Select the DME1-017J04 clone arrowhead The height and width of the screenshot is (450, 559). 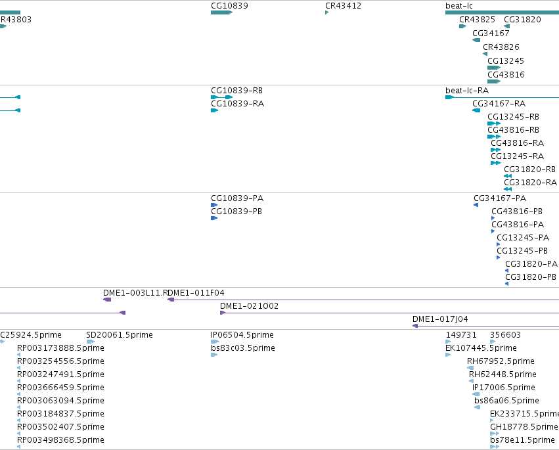(415, 326)
